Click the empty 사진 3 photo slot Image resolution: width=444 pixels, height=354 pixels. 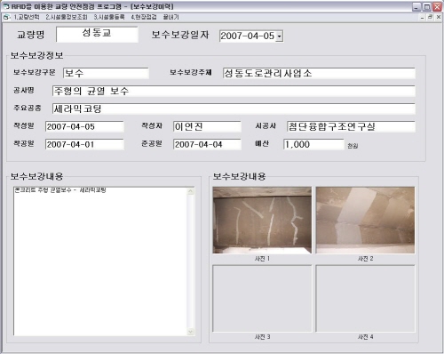[262, 299]
